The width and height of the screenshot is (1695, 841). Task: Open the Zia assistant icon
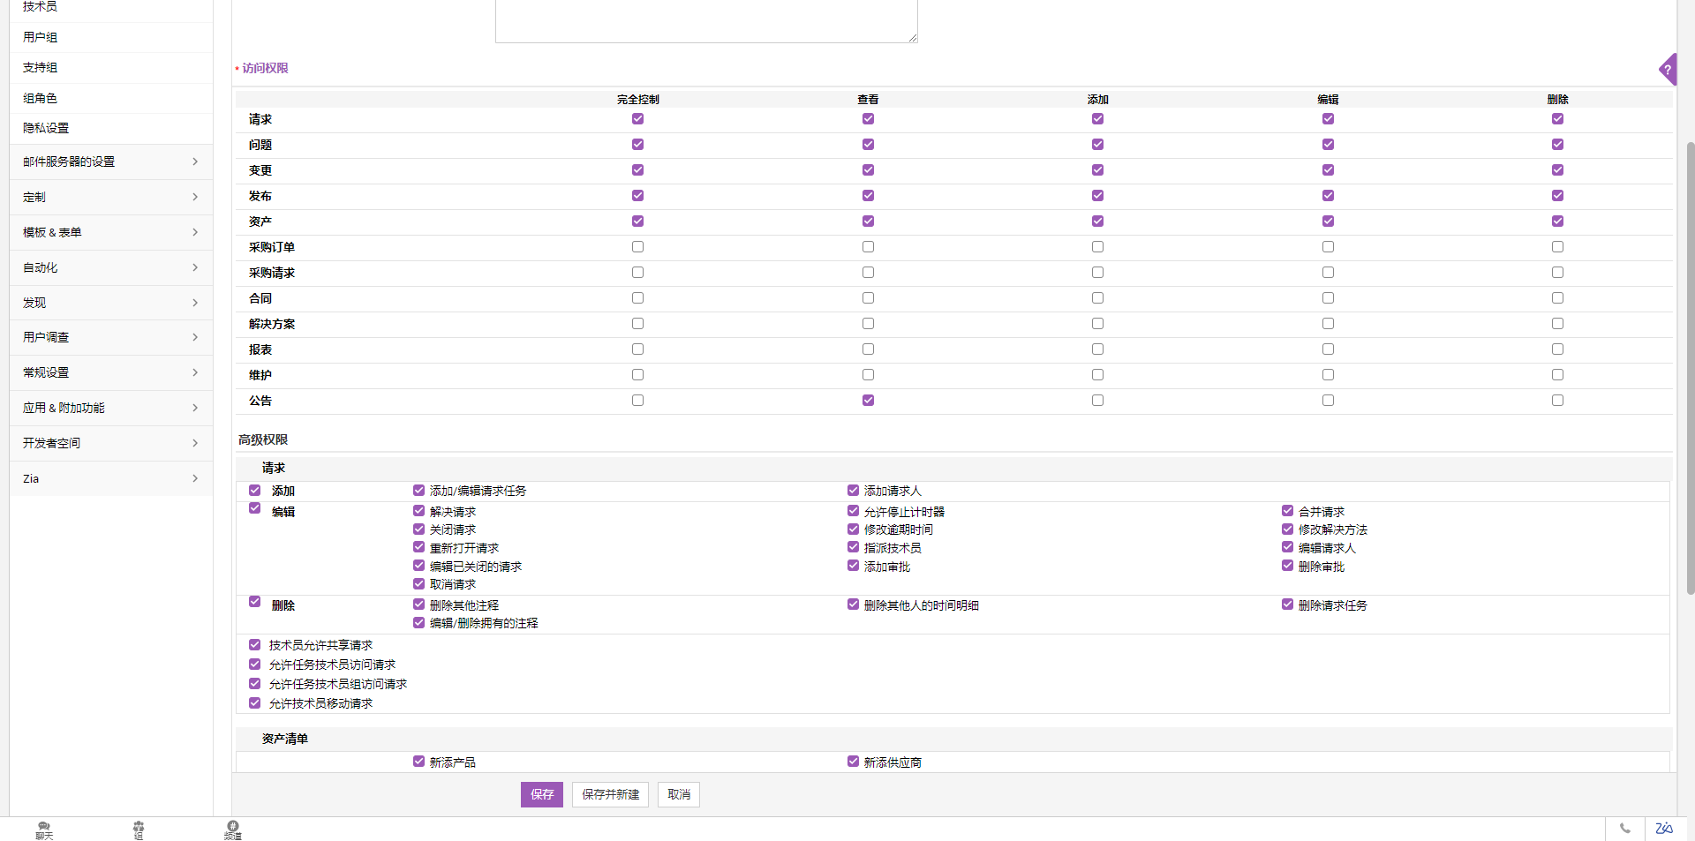coord(1664,829)
